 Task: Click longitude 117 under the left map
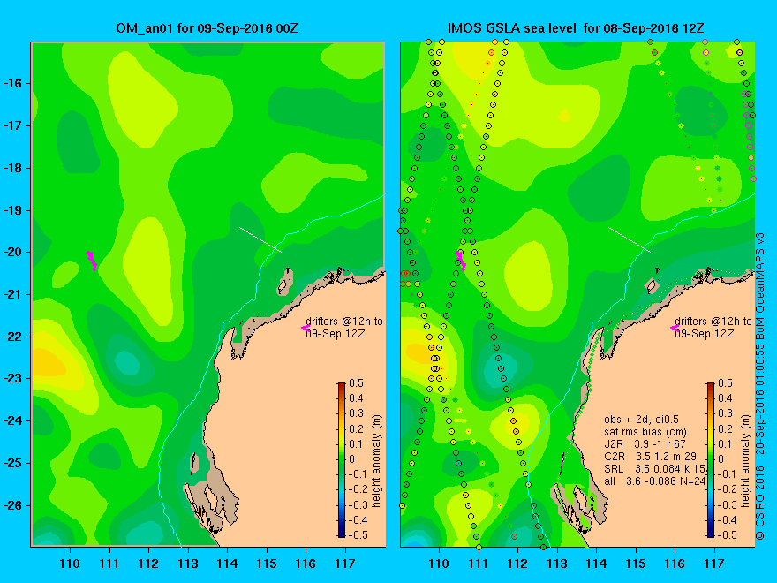pos(345,564)
